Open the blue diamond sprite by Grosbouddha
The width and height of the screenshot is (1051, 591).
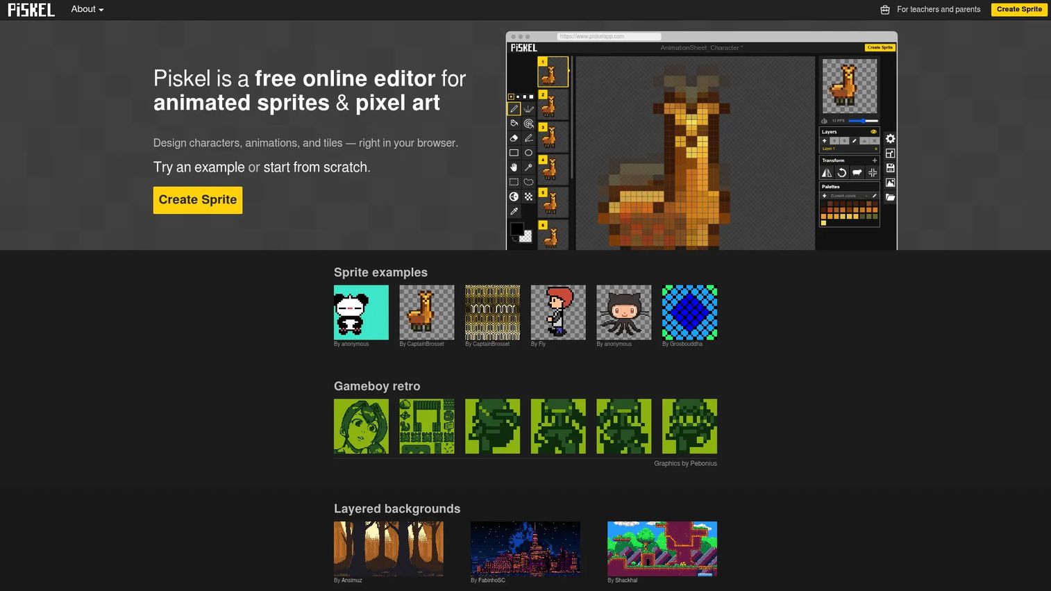tap(689, 313)
